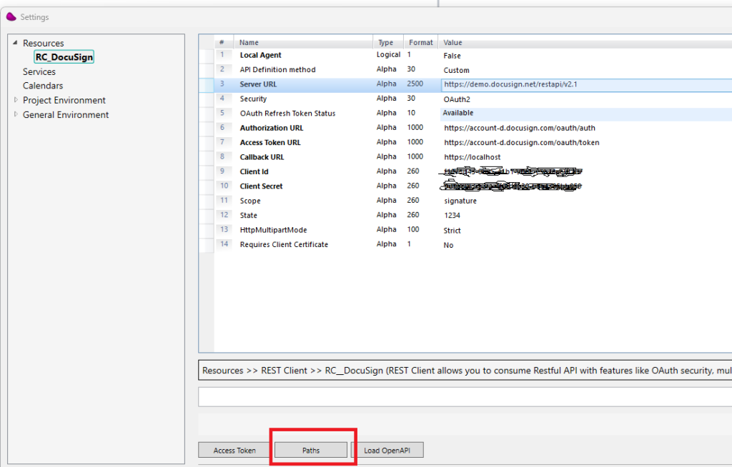732x467 pixels.
Task: Select the HttpMultipartMode property
Action: [x=274, y=230]
